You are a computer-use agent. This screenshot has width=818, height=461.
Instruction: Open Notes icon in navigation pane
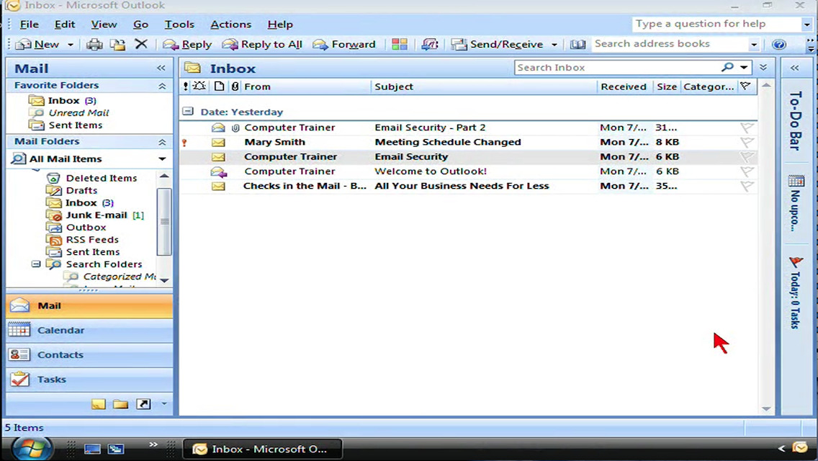(x=98, y=403)
